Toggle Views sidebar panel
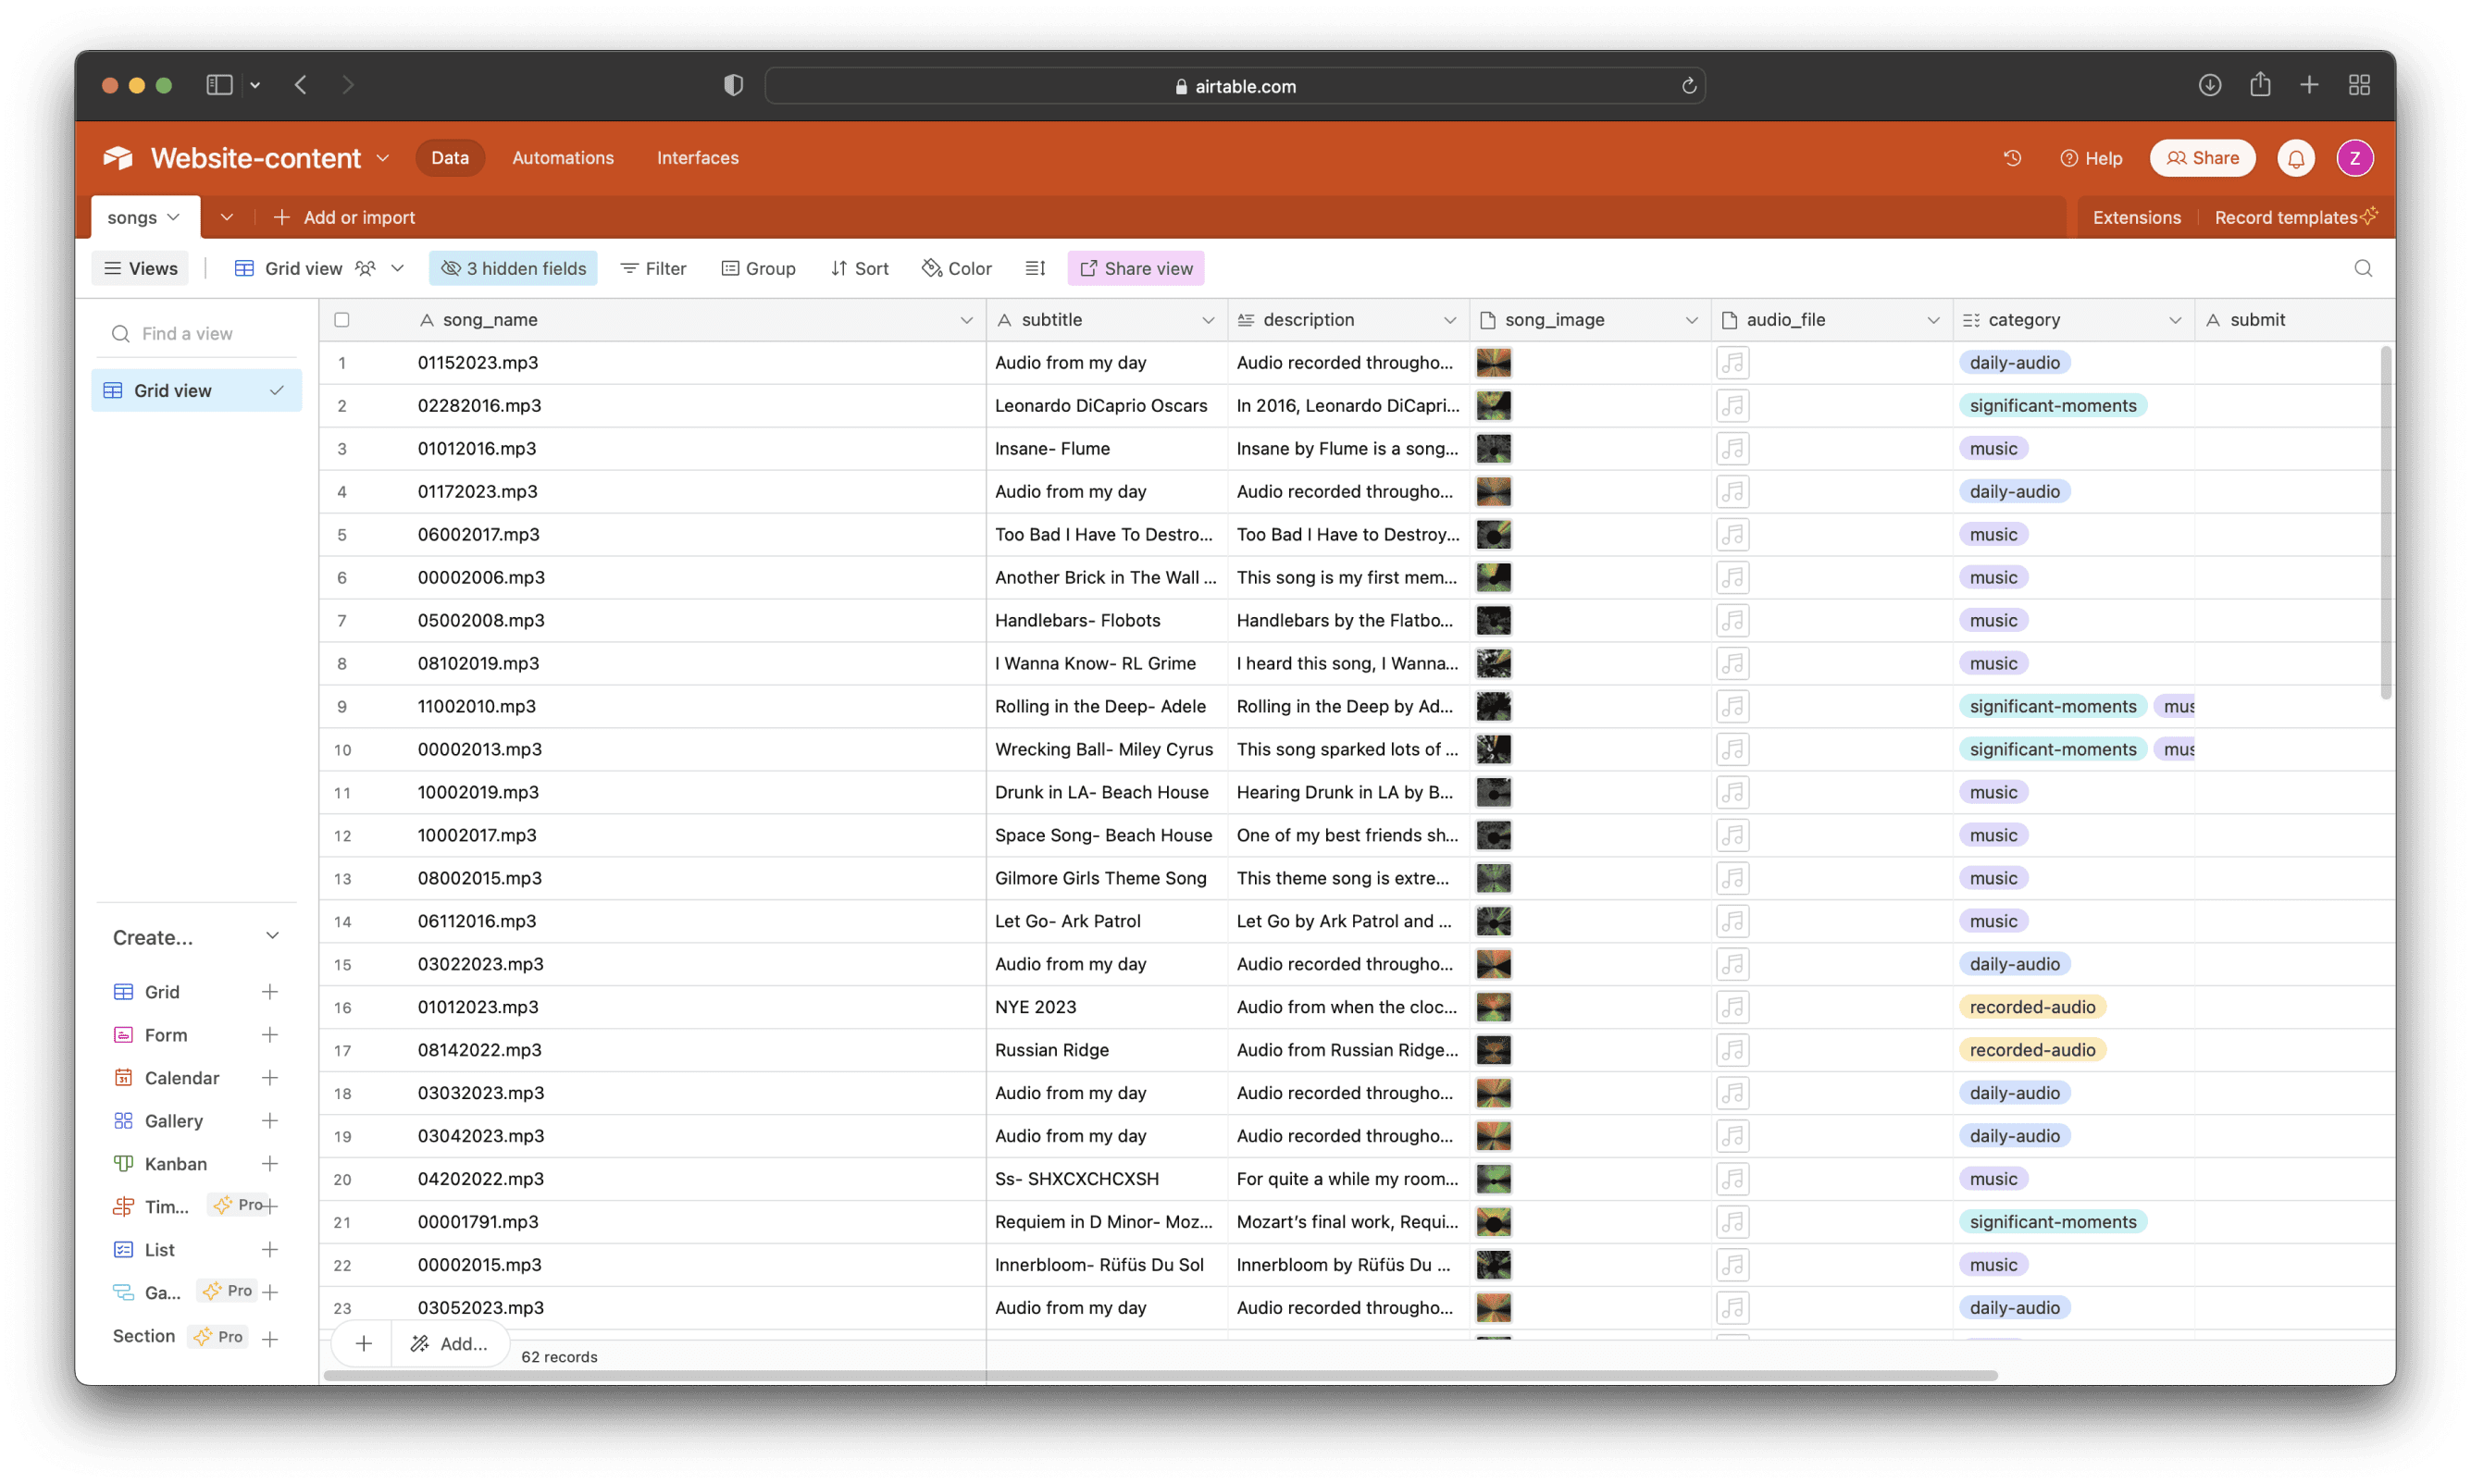 click(141, 268)
